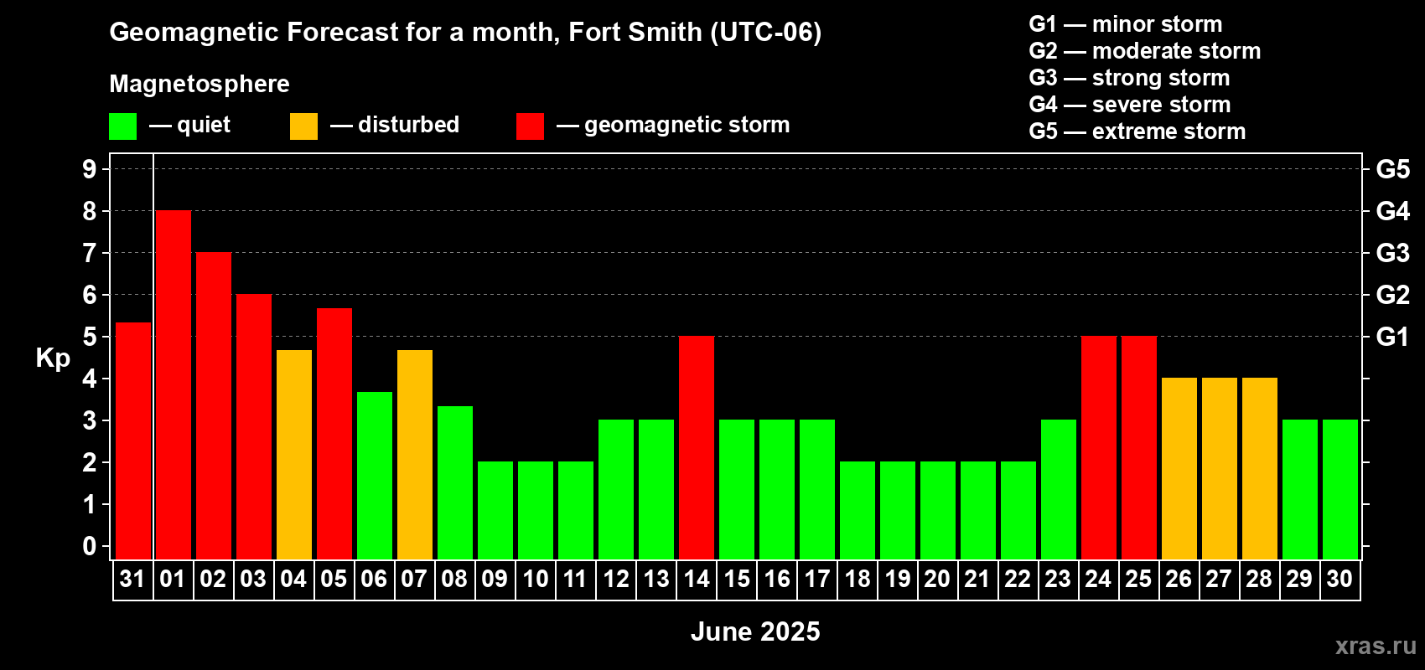This screenshot has height=670, width=1425.
Task: Select the red bar for June 14
Action: point(697,447)
